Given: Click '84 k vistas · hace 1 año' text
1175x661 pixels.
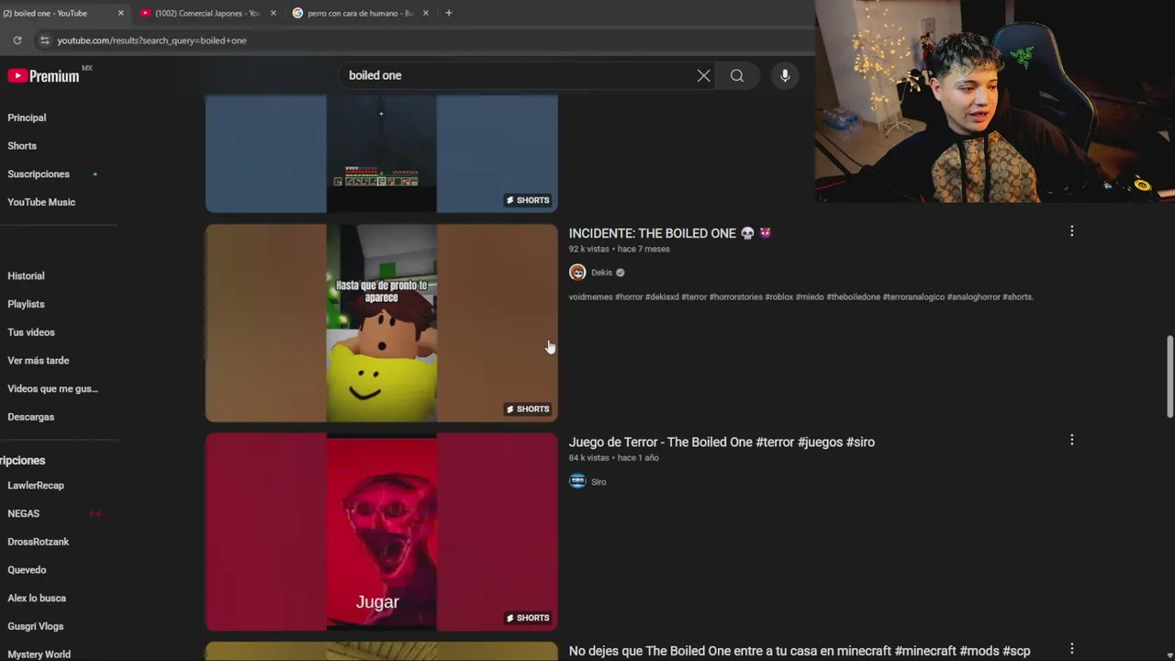Looking at the screenshot, I should (613, 458).
